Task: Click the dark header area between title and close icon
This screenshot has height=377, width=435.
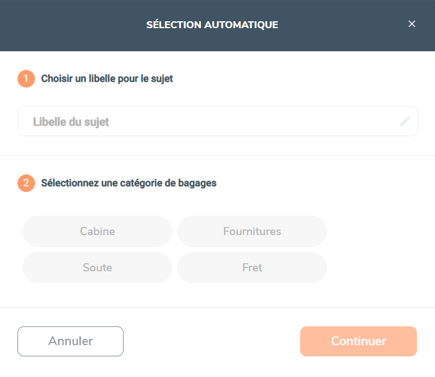Action: [343, 25]
